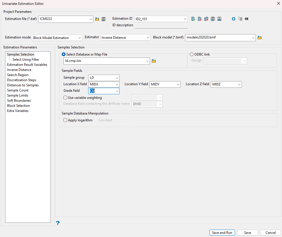Viewport: 282px width, 237px height.
Task: Browse for a block model .bmf file
Action: pos(260,38)
